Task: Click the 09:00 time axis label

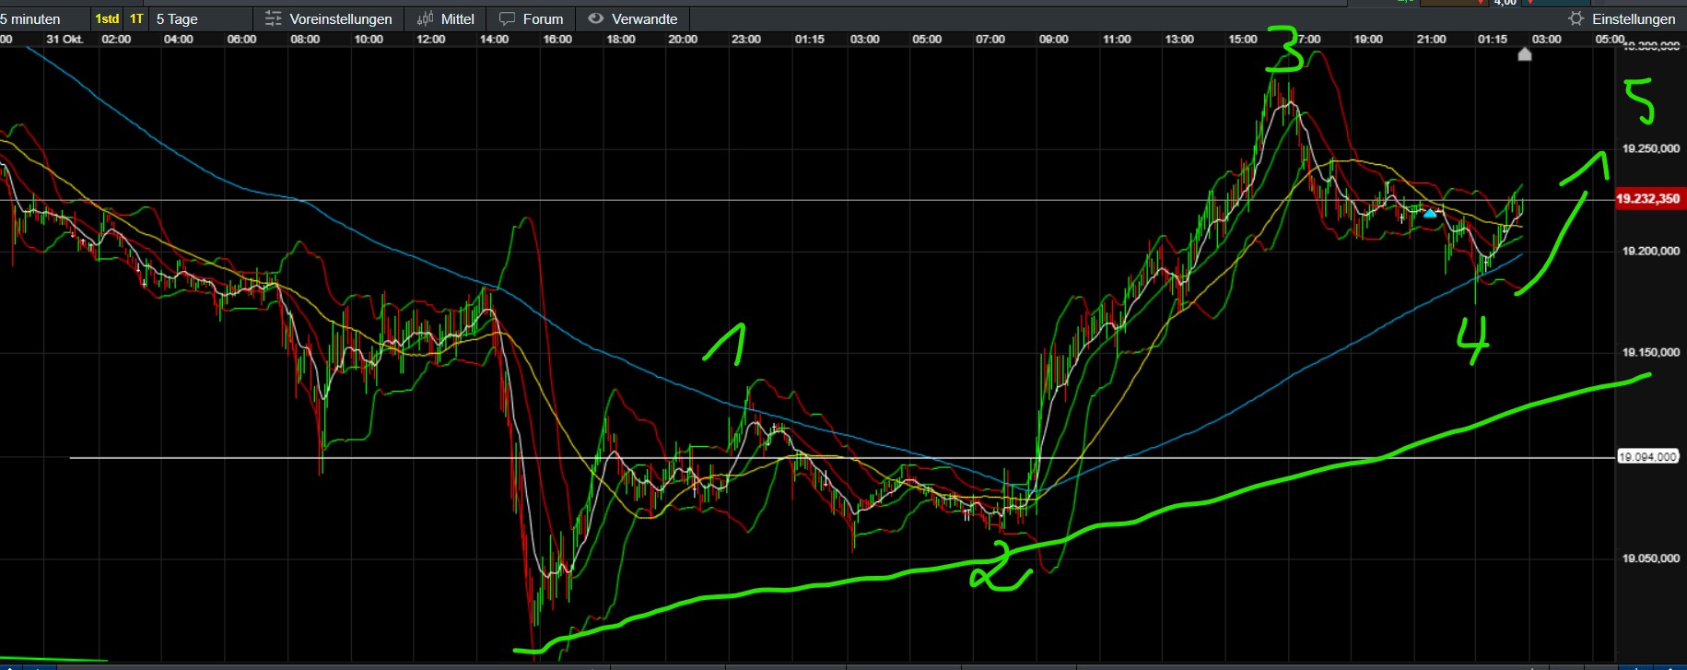Action: [1054, 39]
